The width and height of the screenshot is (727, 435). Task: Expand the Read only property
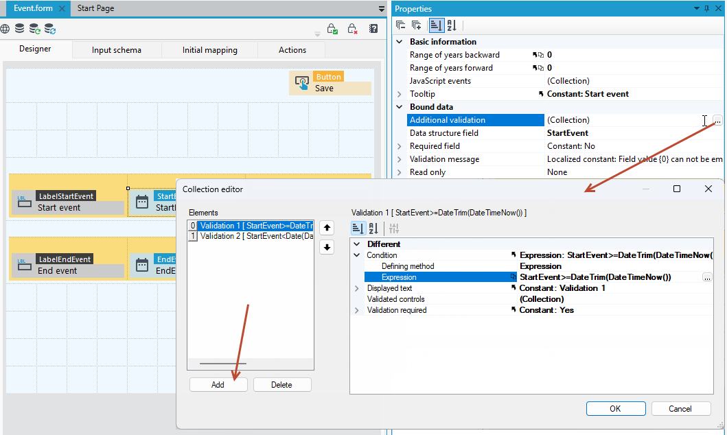click(x=400, y=172)
